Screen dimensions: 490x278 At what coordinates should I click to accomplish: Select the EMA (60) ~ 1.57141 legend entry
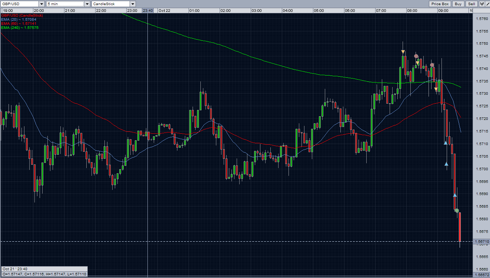click(19, 24)
